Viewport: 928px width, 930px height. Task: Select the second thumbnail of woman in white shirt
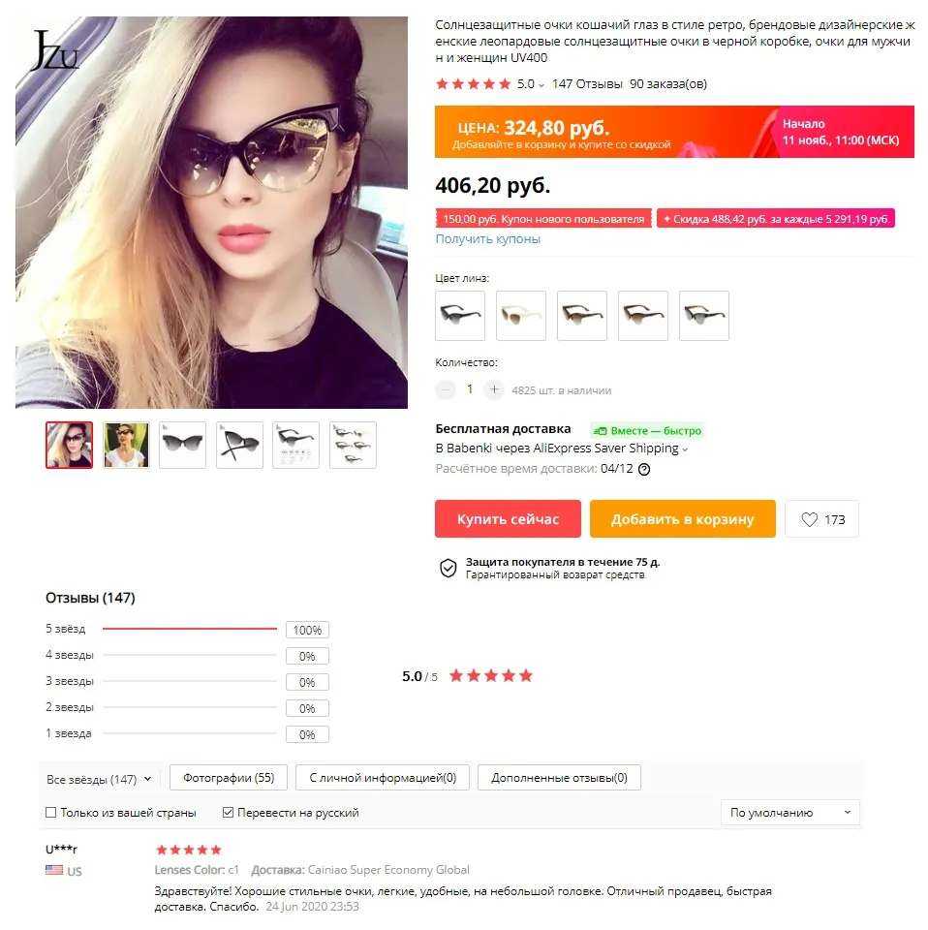(126, 445)
